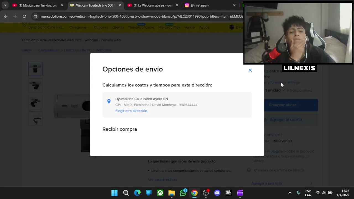Click the battery status tray icon
Viewport: 354px width, 199px height.
pyautogui.click(x=330, y=193)
